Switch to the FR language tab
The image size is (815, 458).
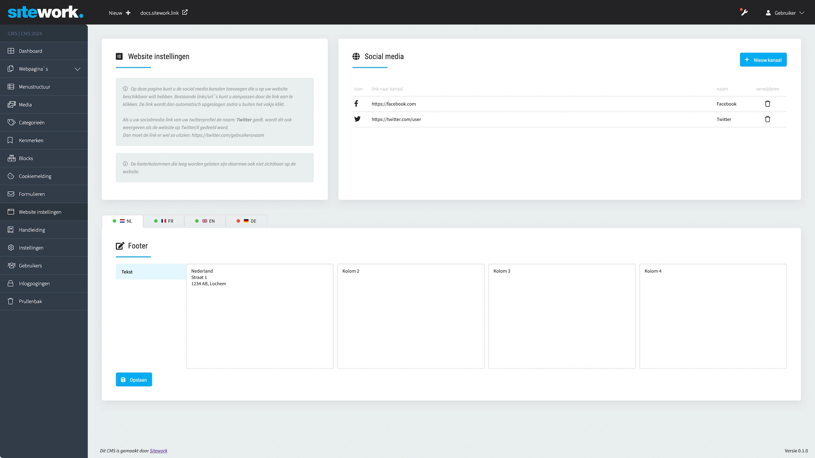(164, 221)
